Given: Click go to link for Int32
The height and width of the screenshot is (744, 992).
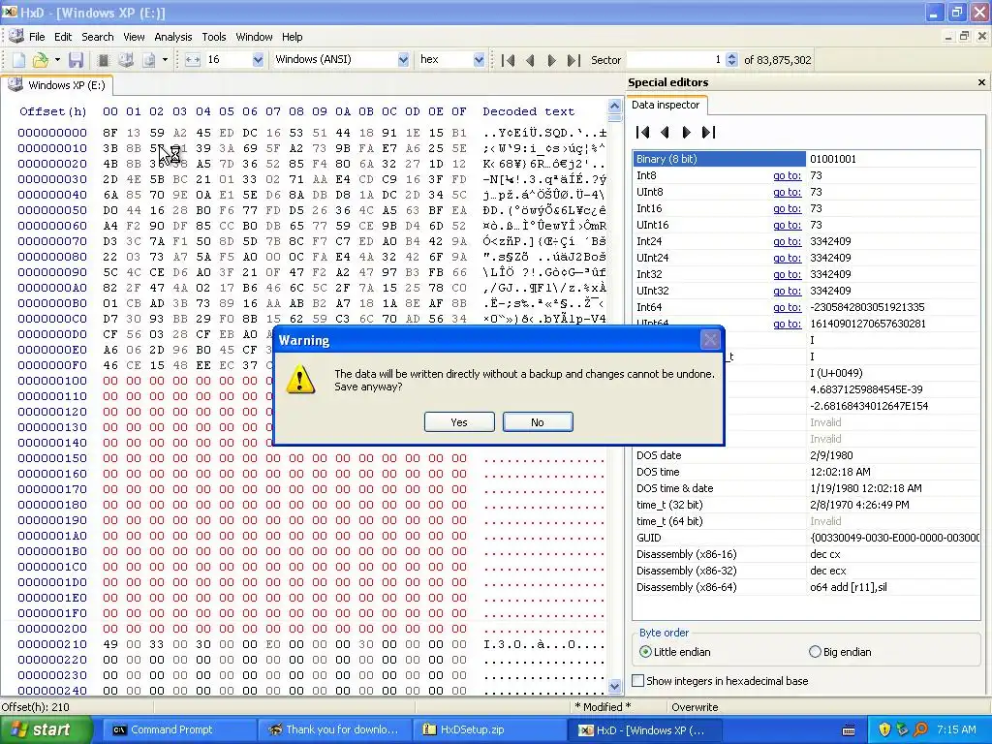Looking at the screenshot, I should pyautogui.click(x=787, y=274).
